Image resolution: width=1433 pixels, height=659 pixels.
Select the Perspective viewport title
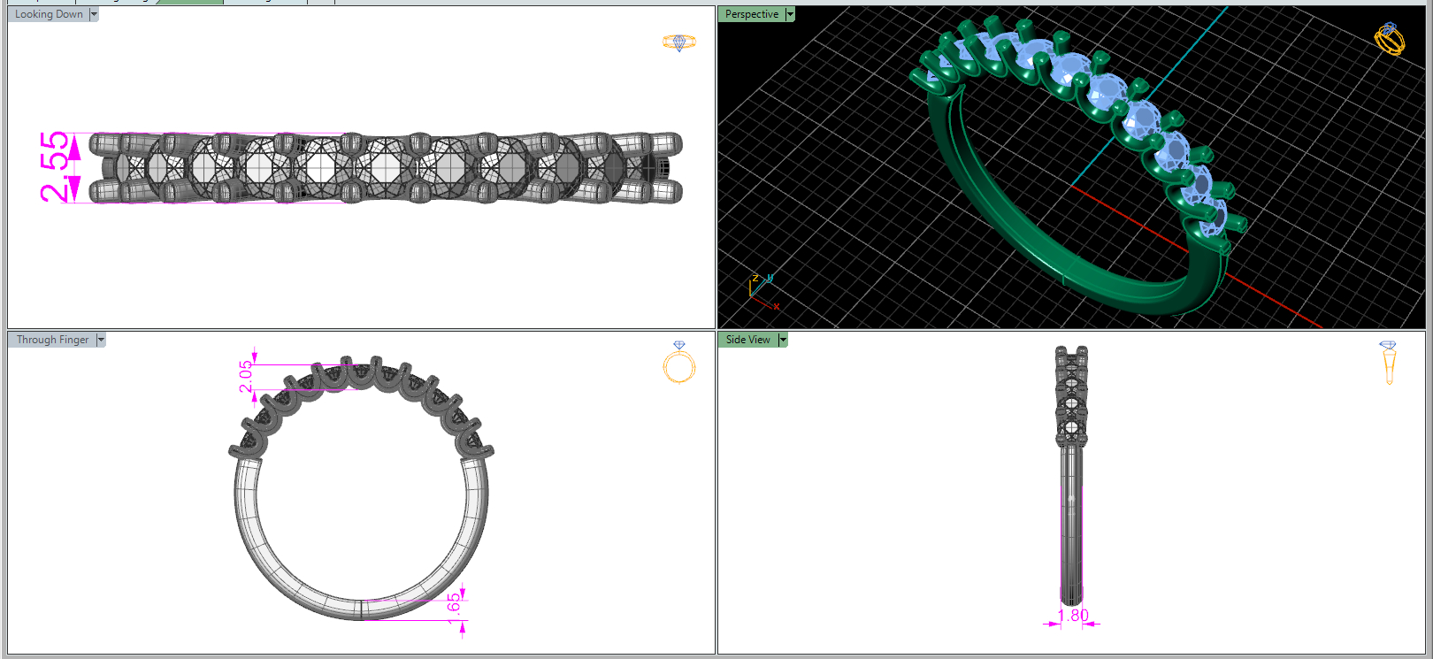tap(752, 14)
